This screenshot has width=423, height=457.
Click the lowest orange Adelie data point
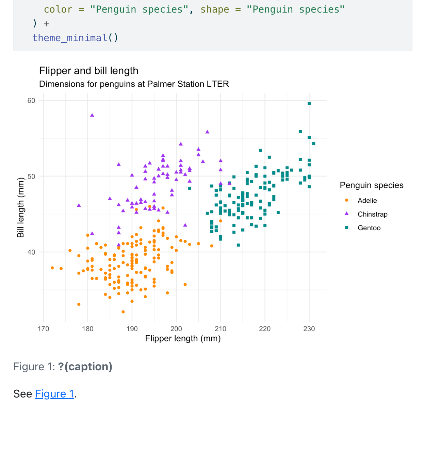(x=123, y=312)
